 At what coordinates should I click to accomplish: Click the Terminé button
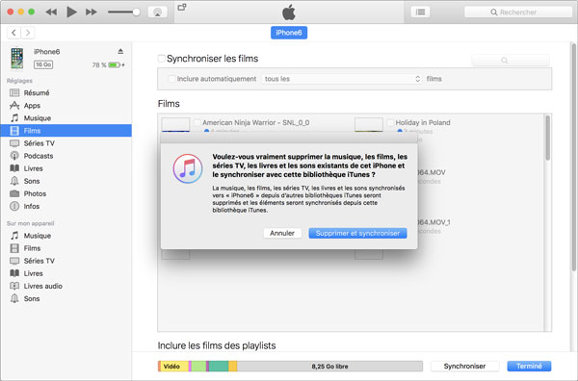pyautogui.click(x=529, y=366)
